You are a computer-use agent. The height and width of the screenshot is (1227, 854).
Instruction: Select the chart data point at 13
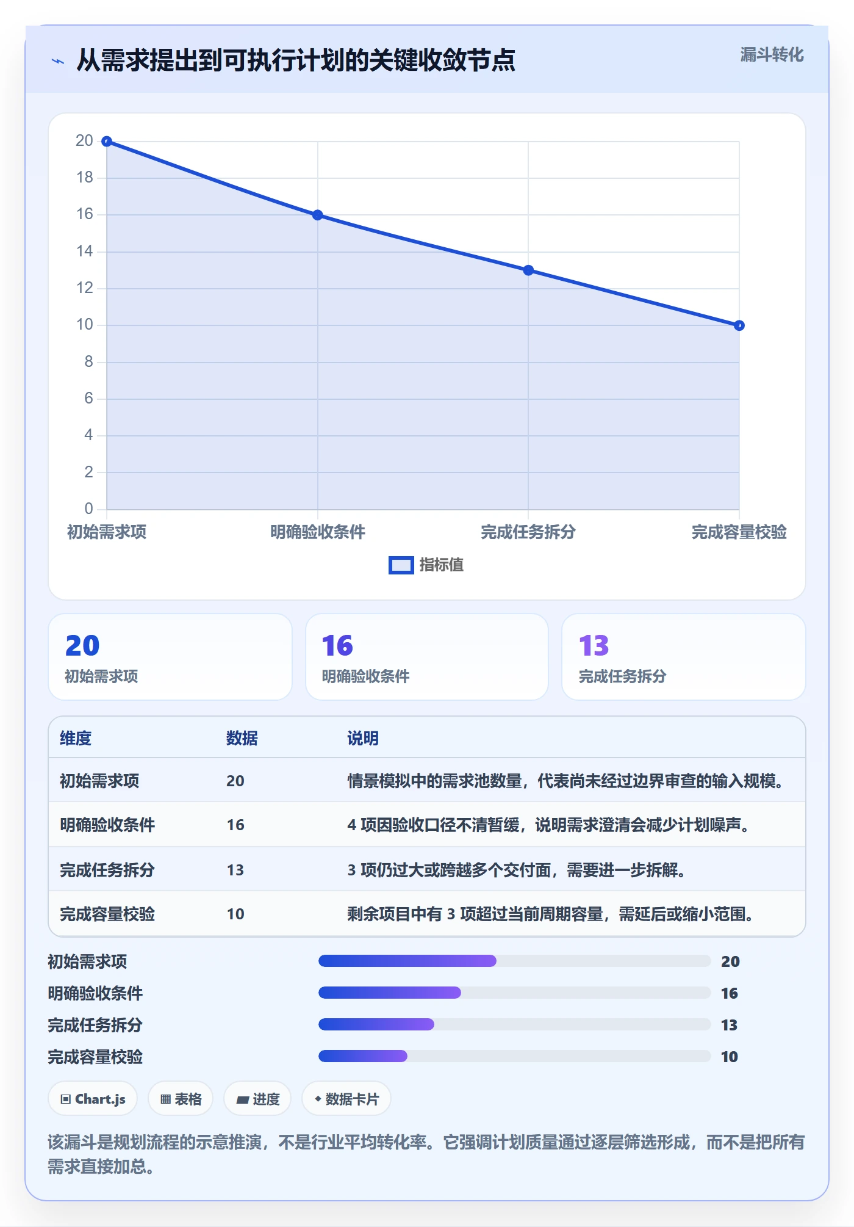pos(528,270)
